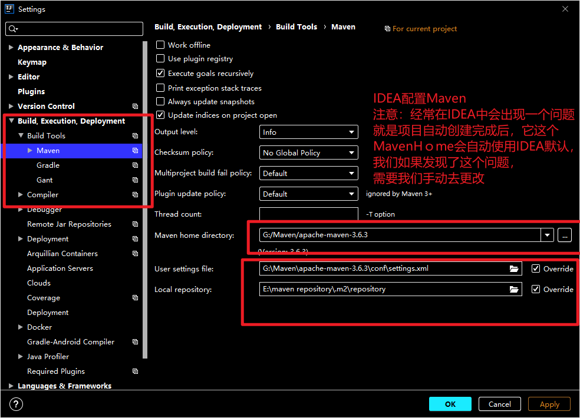
Task: Click Build, Execution, Deployment breadcrumb
Action: pyautogui.click(x=208, y=26)
